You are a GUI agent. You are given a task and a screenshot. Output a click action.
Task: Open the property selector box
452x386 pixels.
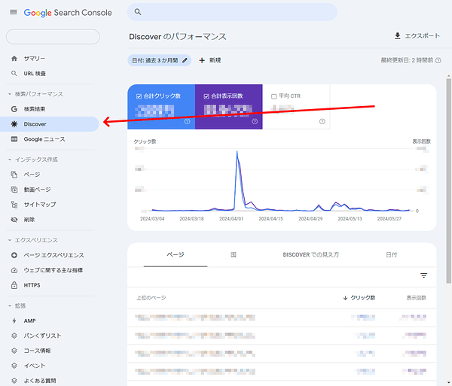click(x=53, y=37)
